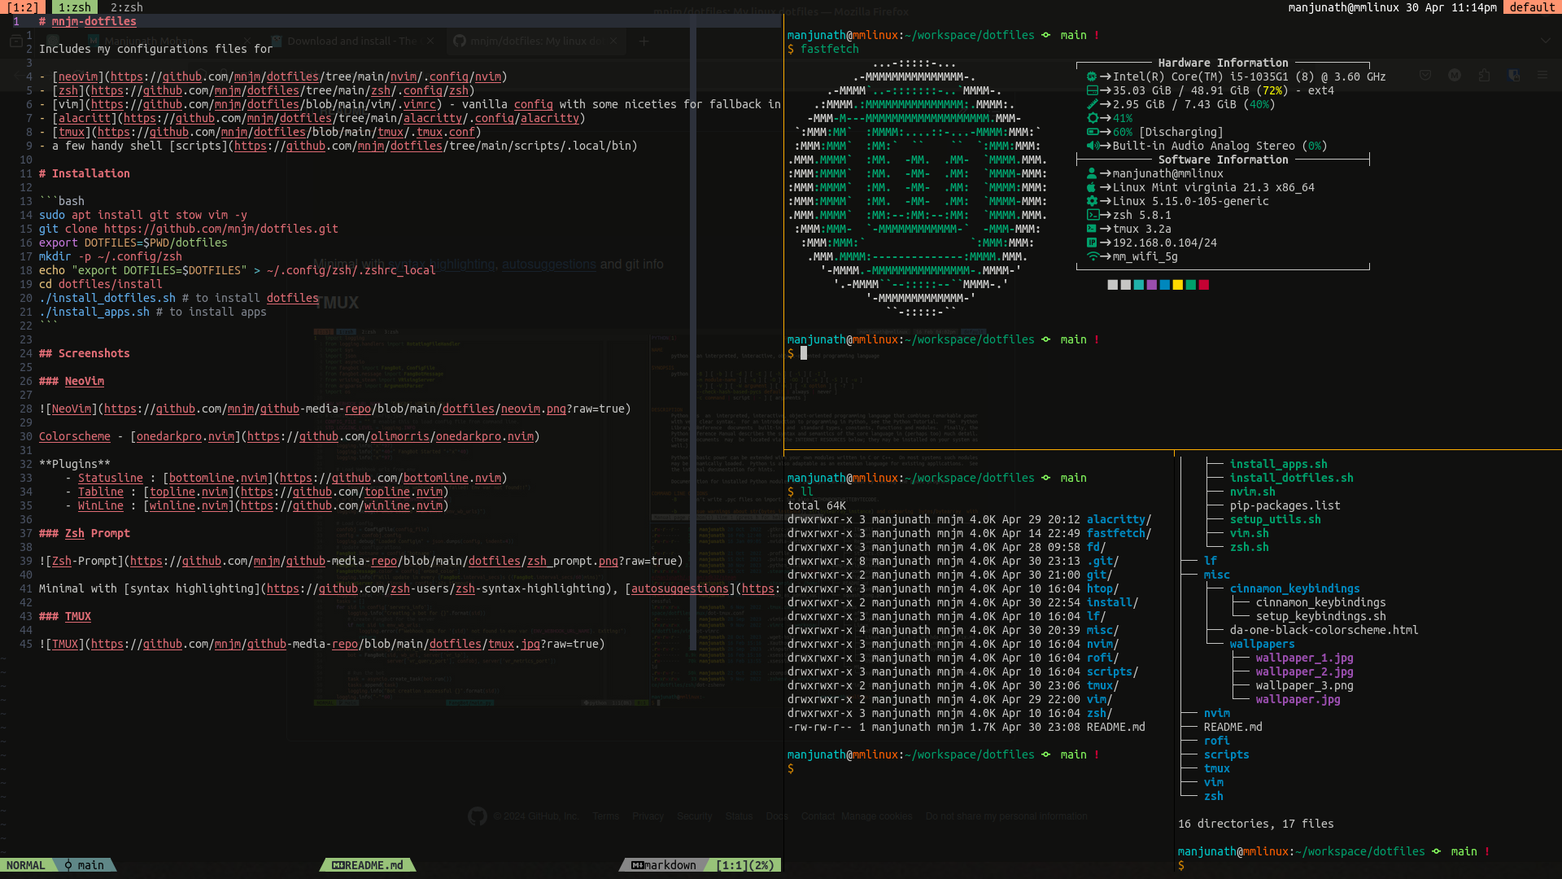Click the date '30 Apr 11:14pm' in tmux bar

point(1451,7)
